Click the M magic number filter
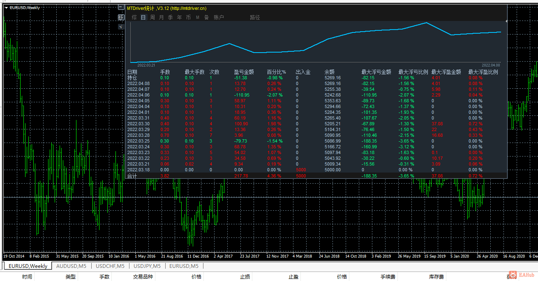This screenshot has height=281, width=538. pos(197,17)
